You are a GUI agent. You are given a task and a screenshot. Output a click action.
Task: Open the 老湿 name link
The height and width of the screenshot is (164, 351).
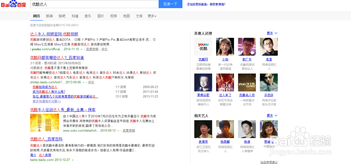tap(269, 59)
